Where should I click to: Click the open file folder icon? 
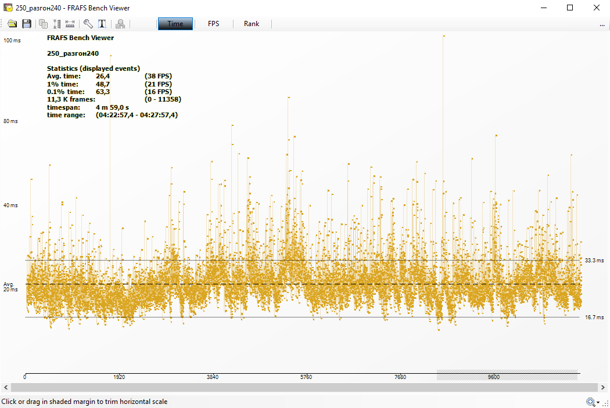pos(12,24)
